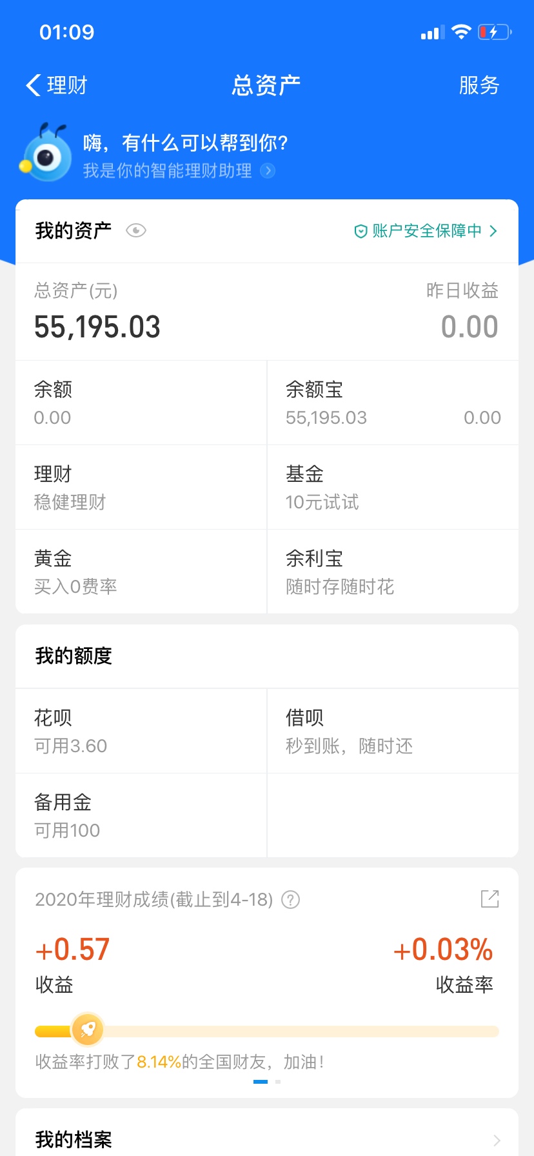Toggle the eye icon to hide assets

tap(136, 230)
